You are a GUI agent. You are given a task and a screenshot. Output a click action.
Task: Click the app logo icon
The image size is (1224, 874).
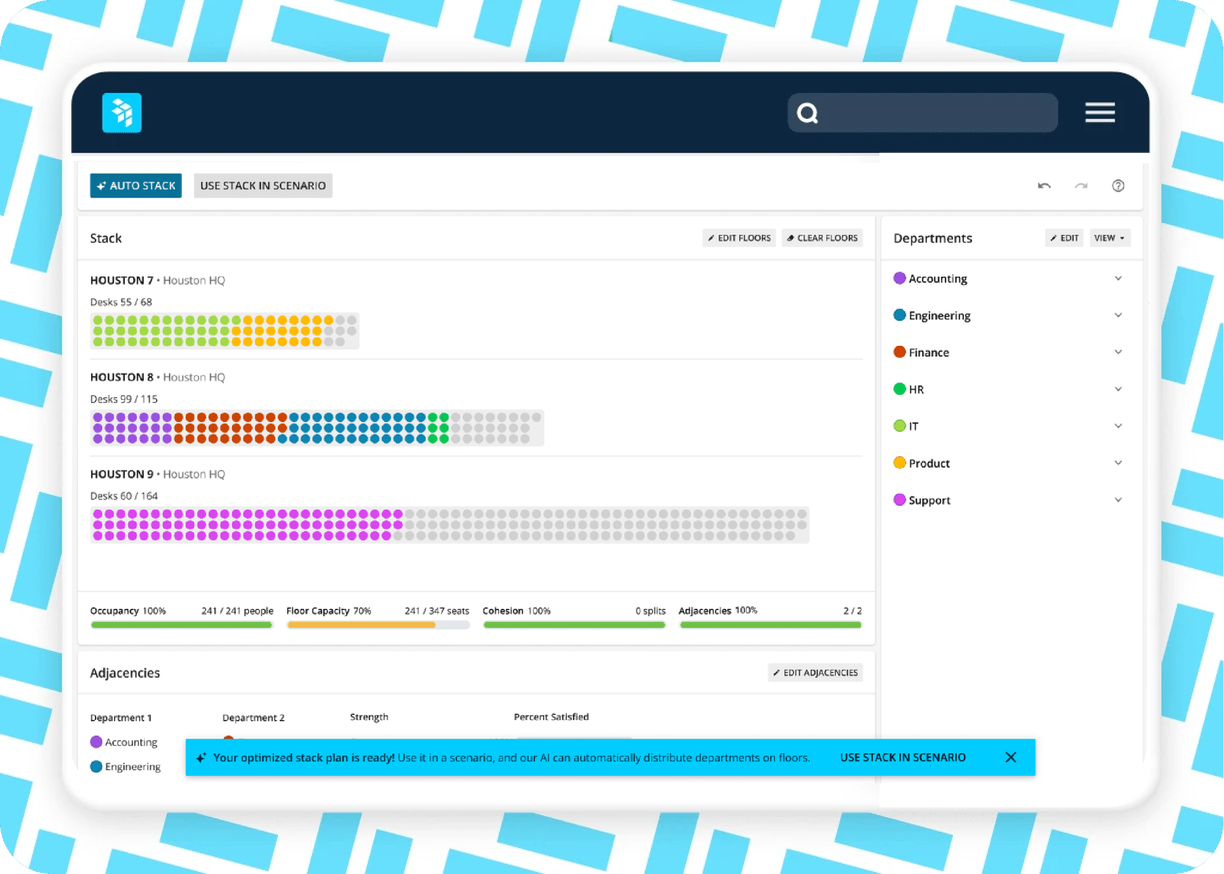[121, 113]
